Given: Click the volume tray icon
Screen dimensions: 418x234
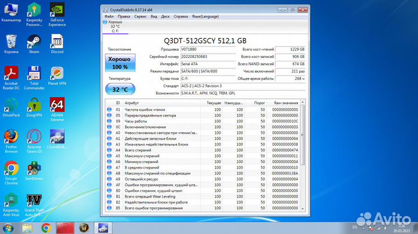Looking at the screenshot, I should tap(385, 228).
